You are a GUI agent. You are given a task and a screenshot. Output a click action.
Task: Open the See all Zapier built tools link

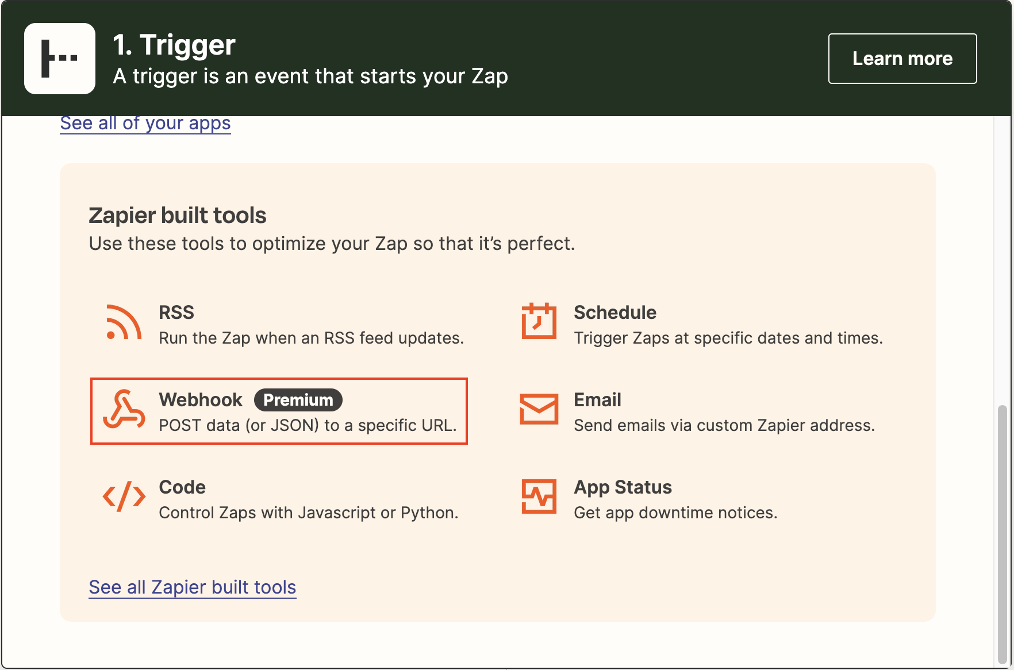point(192,587)
